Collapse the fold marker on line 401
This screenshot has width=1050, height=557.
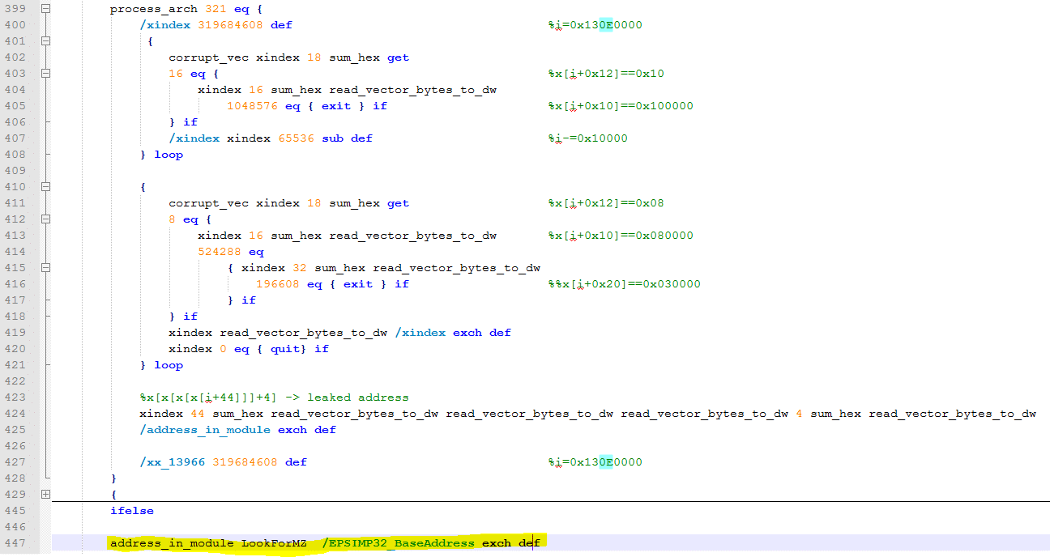click(x=45, y=41)
